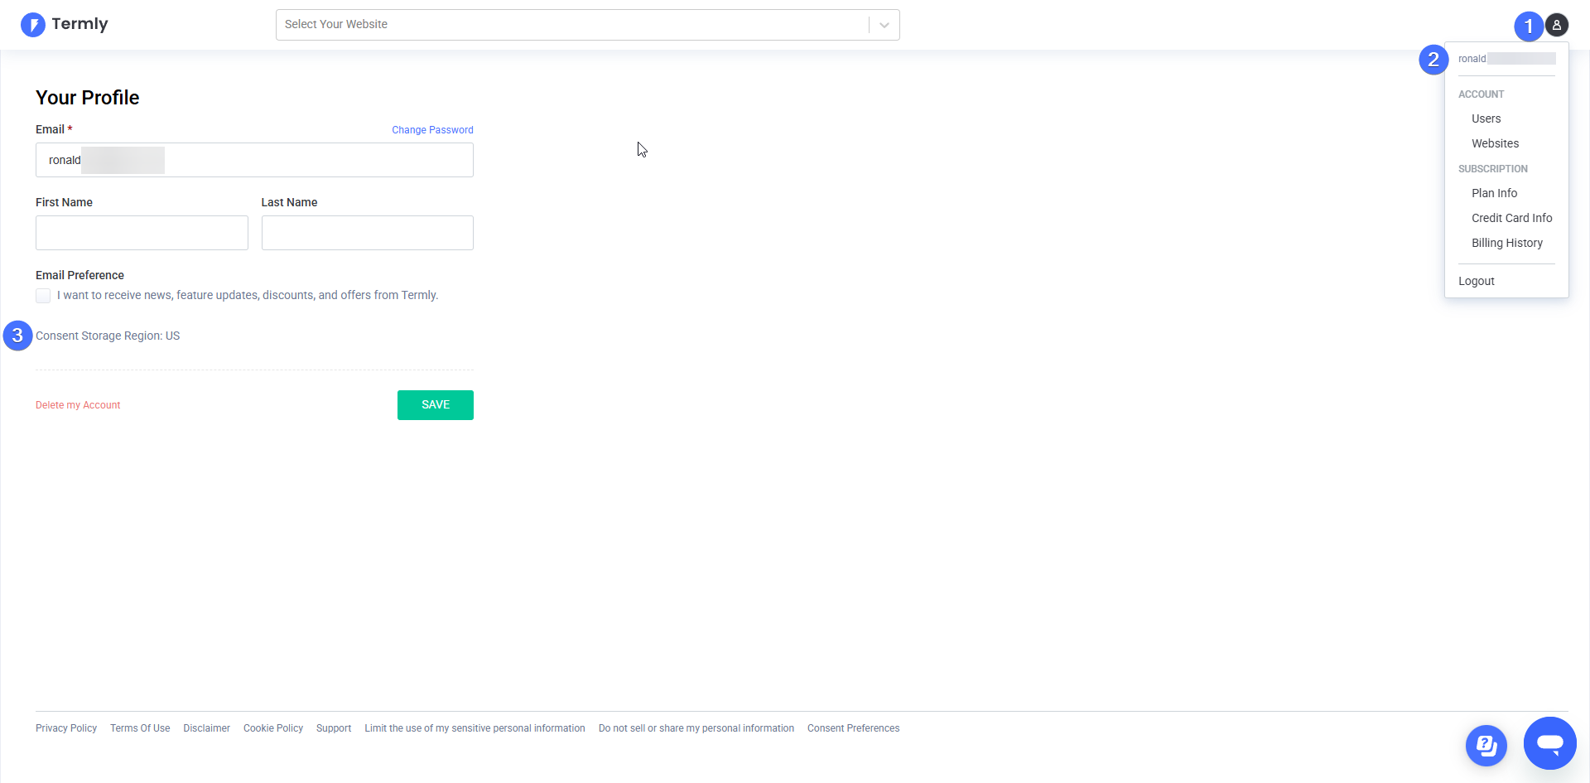
Task: Open the Privacy Policy footer link
Action: (x=66, y=728)
